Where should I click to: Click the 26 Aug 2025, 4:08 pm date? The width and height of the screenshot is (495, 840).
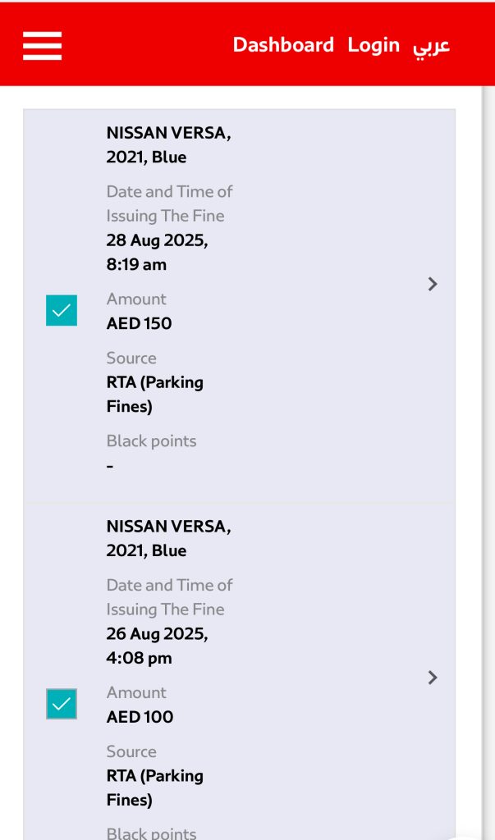click(x=157, y=646)
